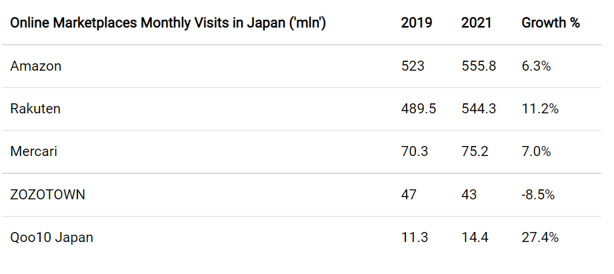Select the Mercari row label
Image resolution: width=614 pixels, height=274 pixels.
pos(34,151)
